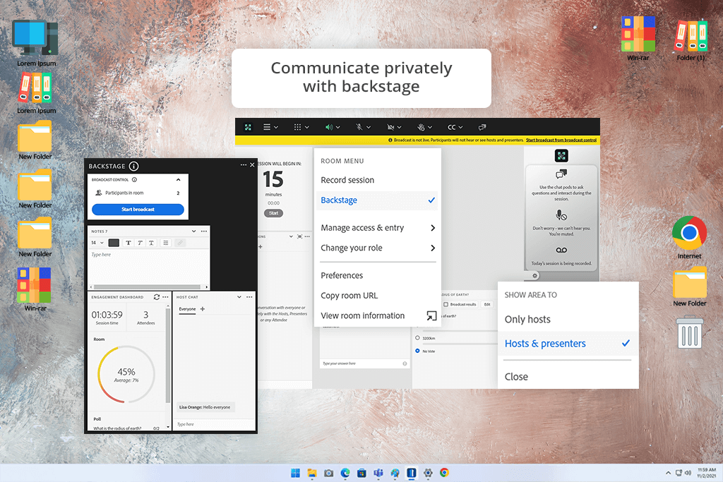Click the raise hand icon

(420, 128)
